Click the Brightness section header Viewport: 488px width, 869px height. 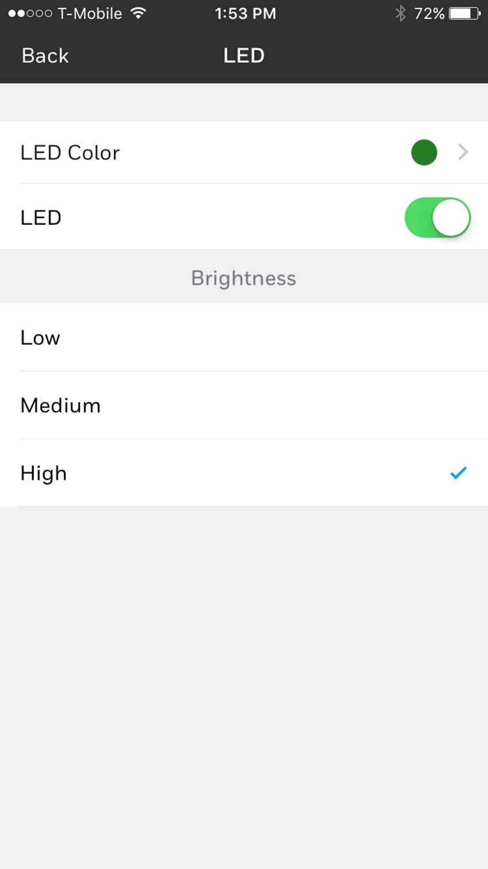[243, 278]
